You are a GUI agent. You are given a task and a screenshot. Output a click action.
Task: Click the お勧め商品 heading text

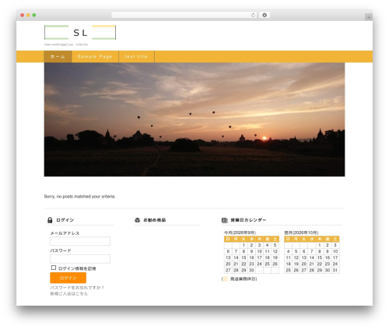(155, 220)
